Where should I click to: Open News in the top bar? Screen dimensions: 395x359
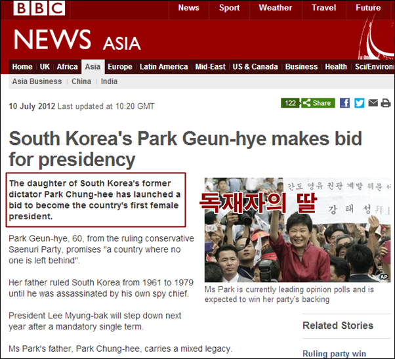click(189, 8)
